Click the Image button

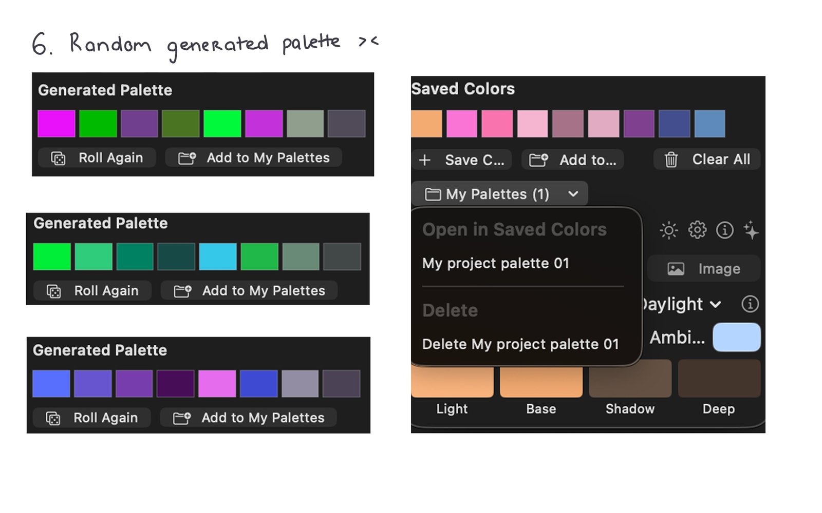704,268
